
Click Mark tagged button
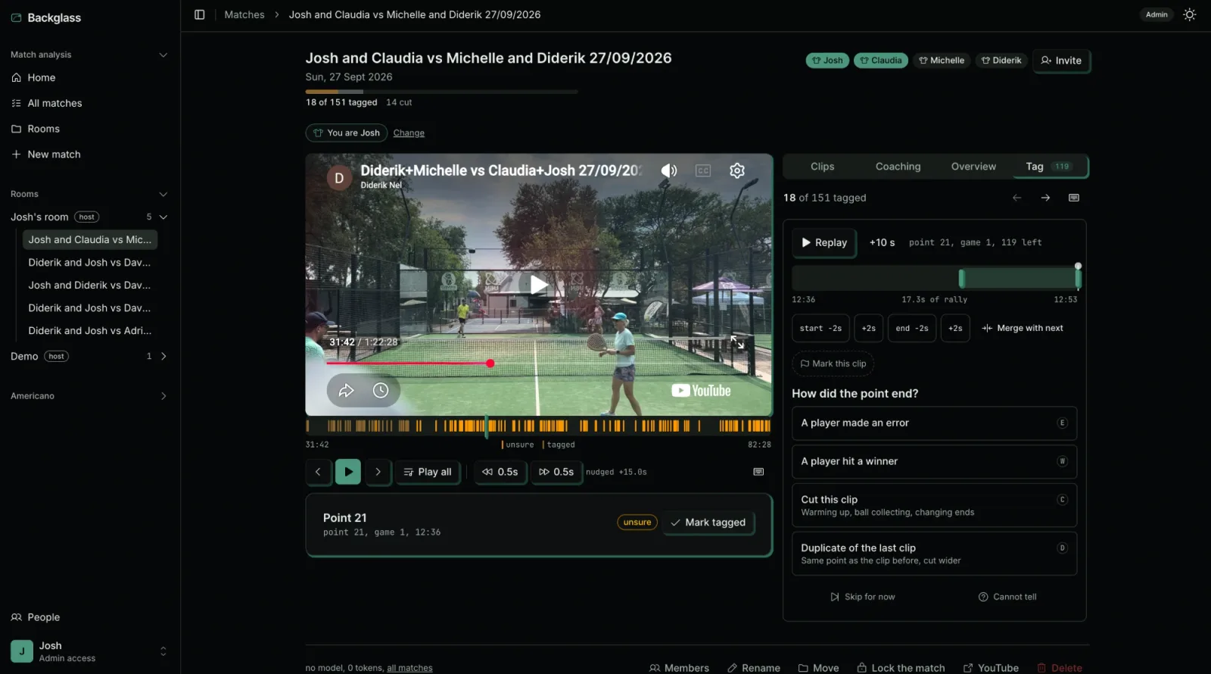coord(708,523)
